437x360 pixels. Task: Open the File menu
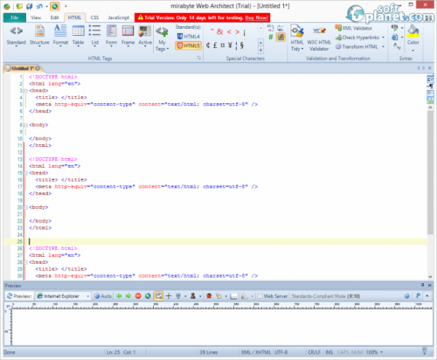click(15, 17)
